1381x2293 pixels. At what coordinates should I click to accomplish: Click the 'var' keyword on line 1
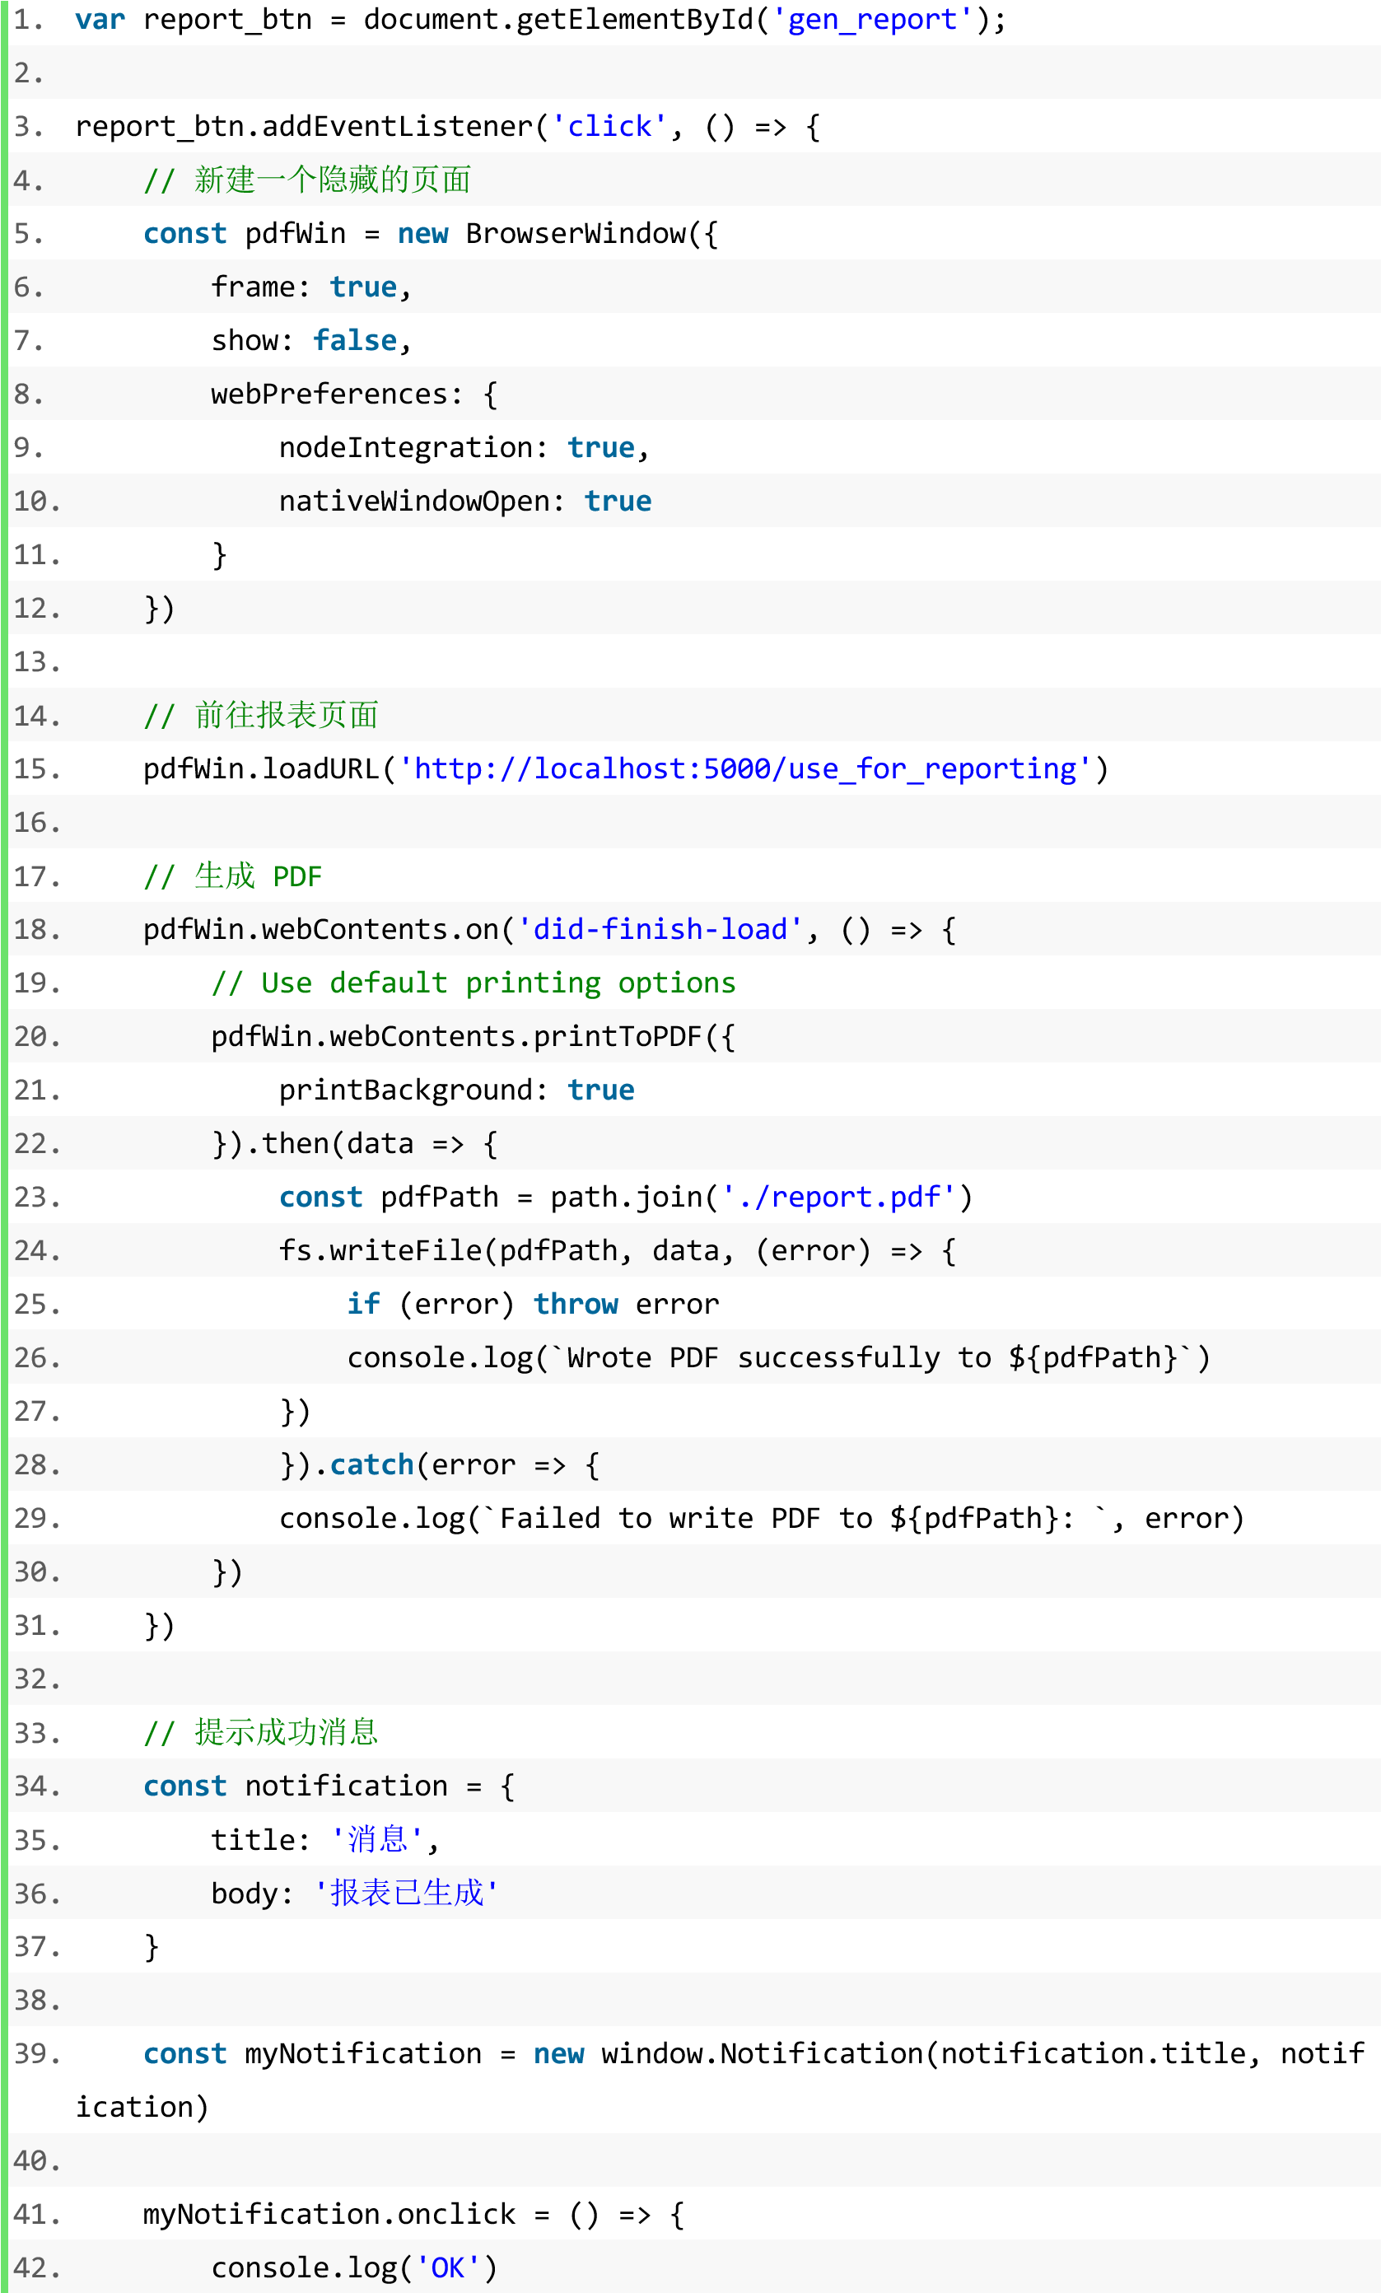click(x=100, y=20)
